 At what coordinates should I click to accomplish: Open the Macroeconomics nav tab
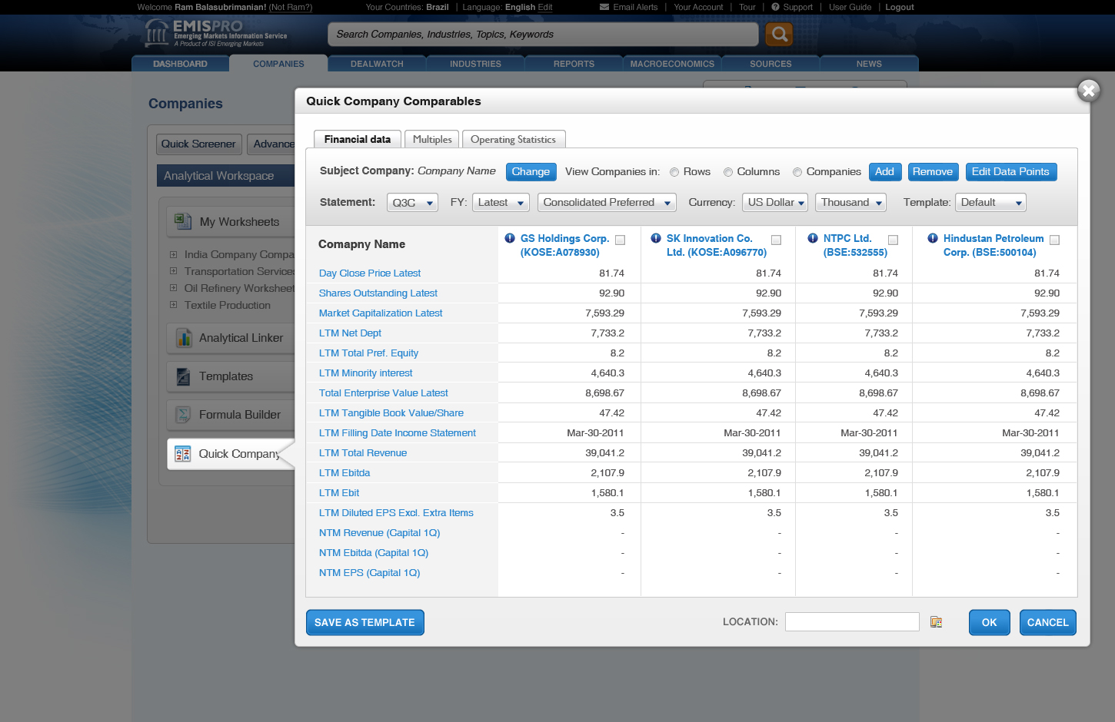coord(672,64)
